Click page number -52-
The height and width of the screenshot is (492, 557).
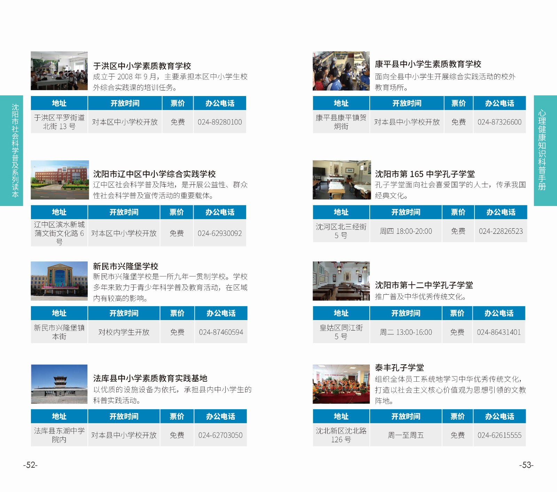point(30,465)
